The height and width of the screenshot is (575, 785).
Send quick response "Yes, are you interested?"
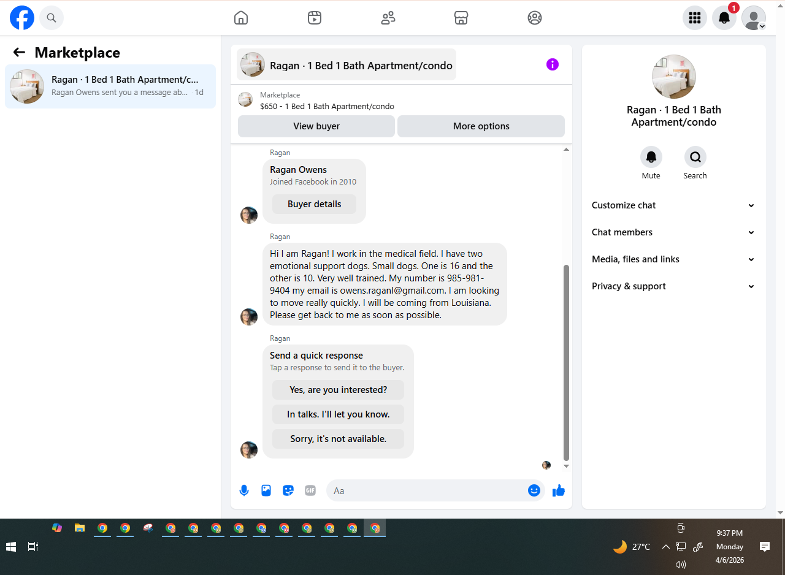[339, 390]
